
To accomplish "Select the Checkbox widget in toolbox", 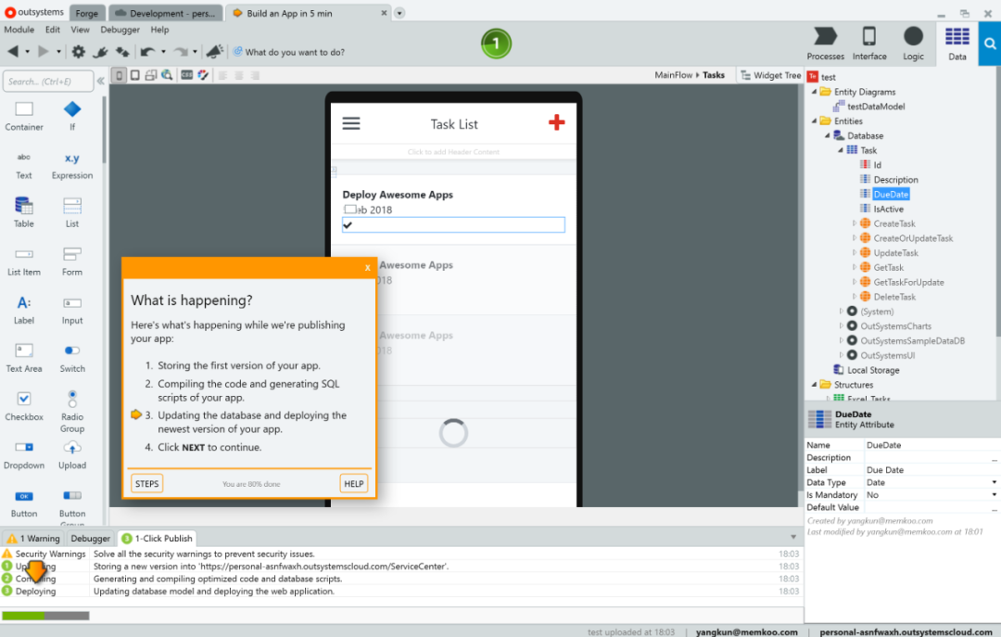I will [24, 404].
